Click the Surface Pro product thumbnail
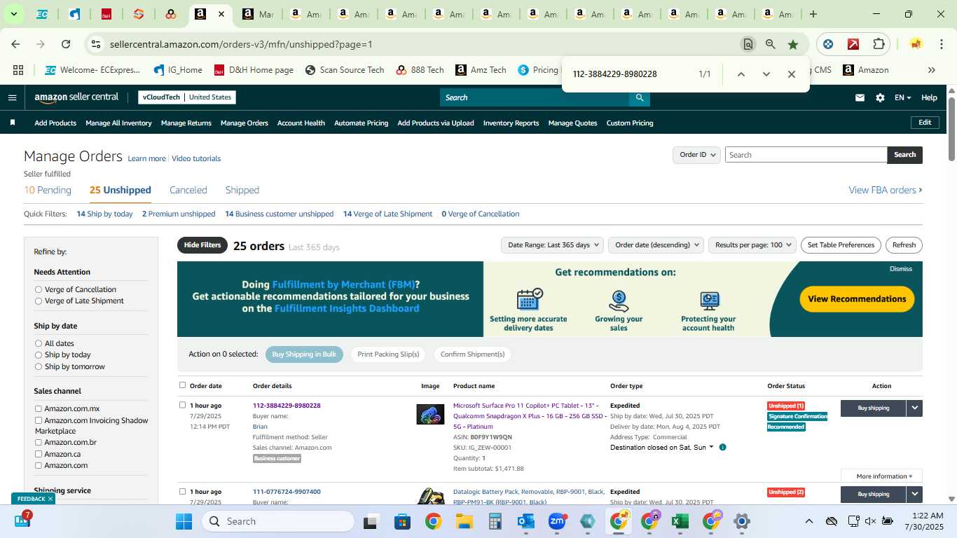Viewport: 957px width, 538px height. pyautogui.click(x=430, y=414)
